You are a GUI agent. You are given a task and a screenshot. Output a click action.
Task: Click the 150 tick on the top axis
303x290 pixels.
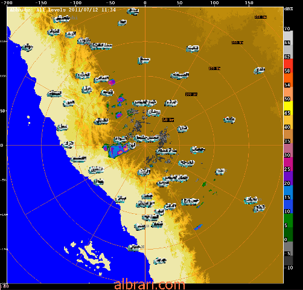pos(249,2)
